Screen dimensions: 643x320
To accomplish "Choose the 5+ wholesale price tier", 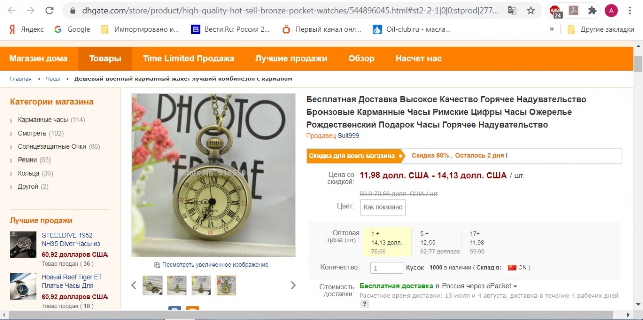I will 437,242.
